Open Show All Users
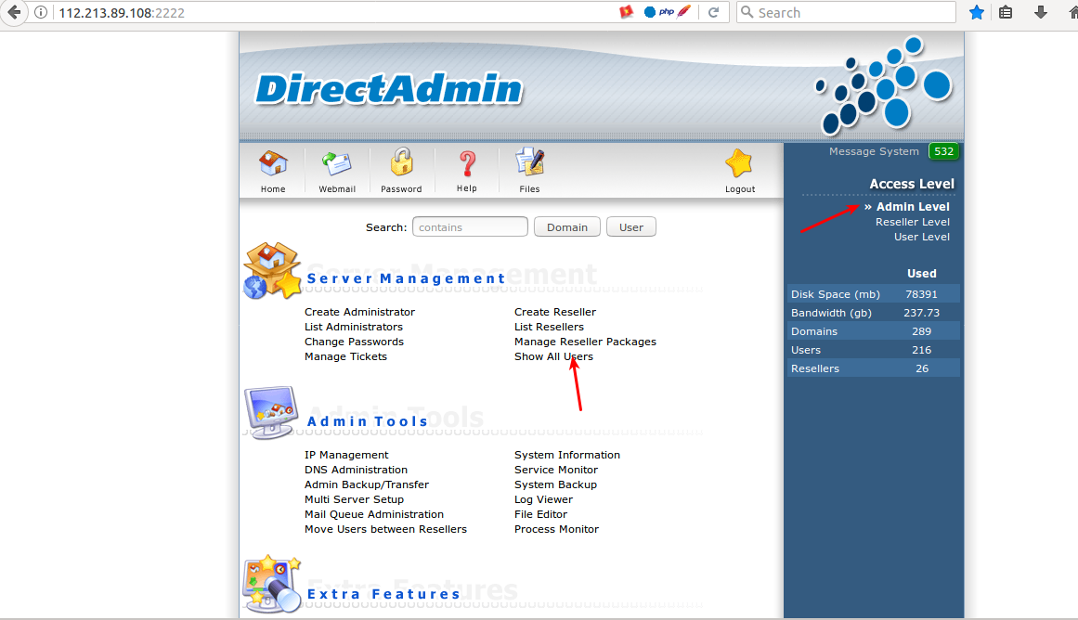 [x=553, y=356]
